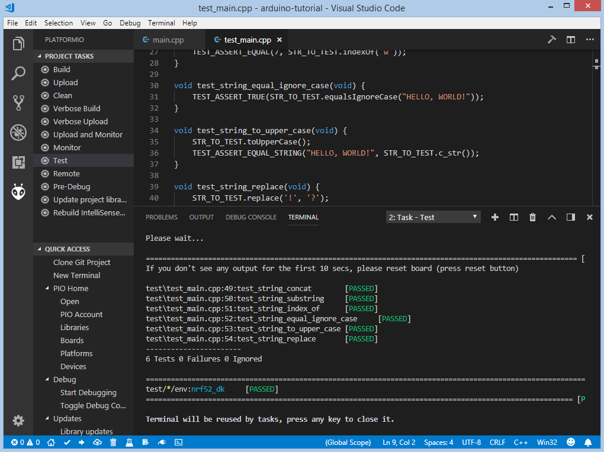The image size is (604, 452).
Task: Open More Actions ellipsis in editor title
Action: (x=590, y=40)
